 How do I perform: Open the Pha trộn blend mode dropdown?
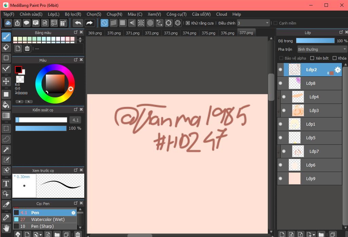[x=322, y=49]
